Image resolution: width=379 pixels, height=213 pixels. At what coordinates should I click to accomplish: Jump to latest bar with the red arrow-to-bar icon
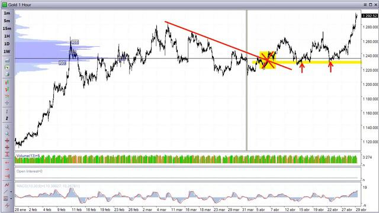point(7,176)
